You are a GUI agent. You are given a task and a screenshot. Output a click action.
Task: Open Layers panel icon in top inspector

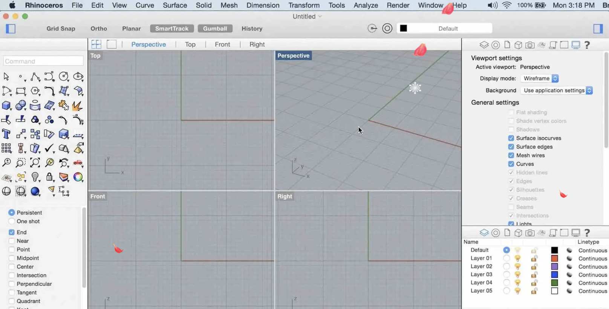[484, 45]
